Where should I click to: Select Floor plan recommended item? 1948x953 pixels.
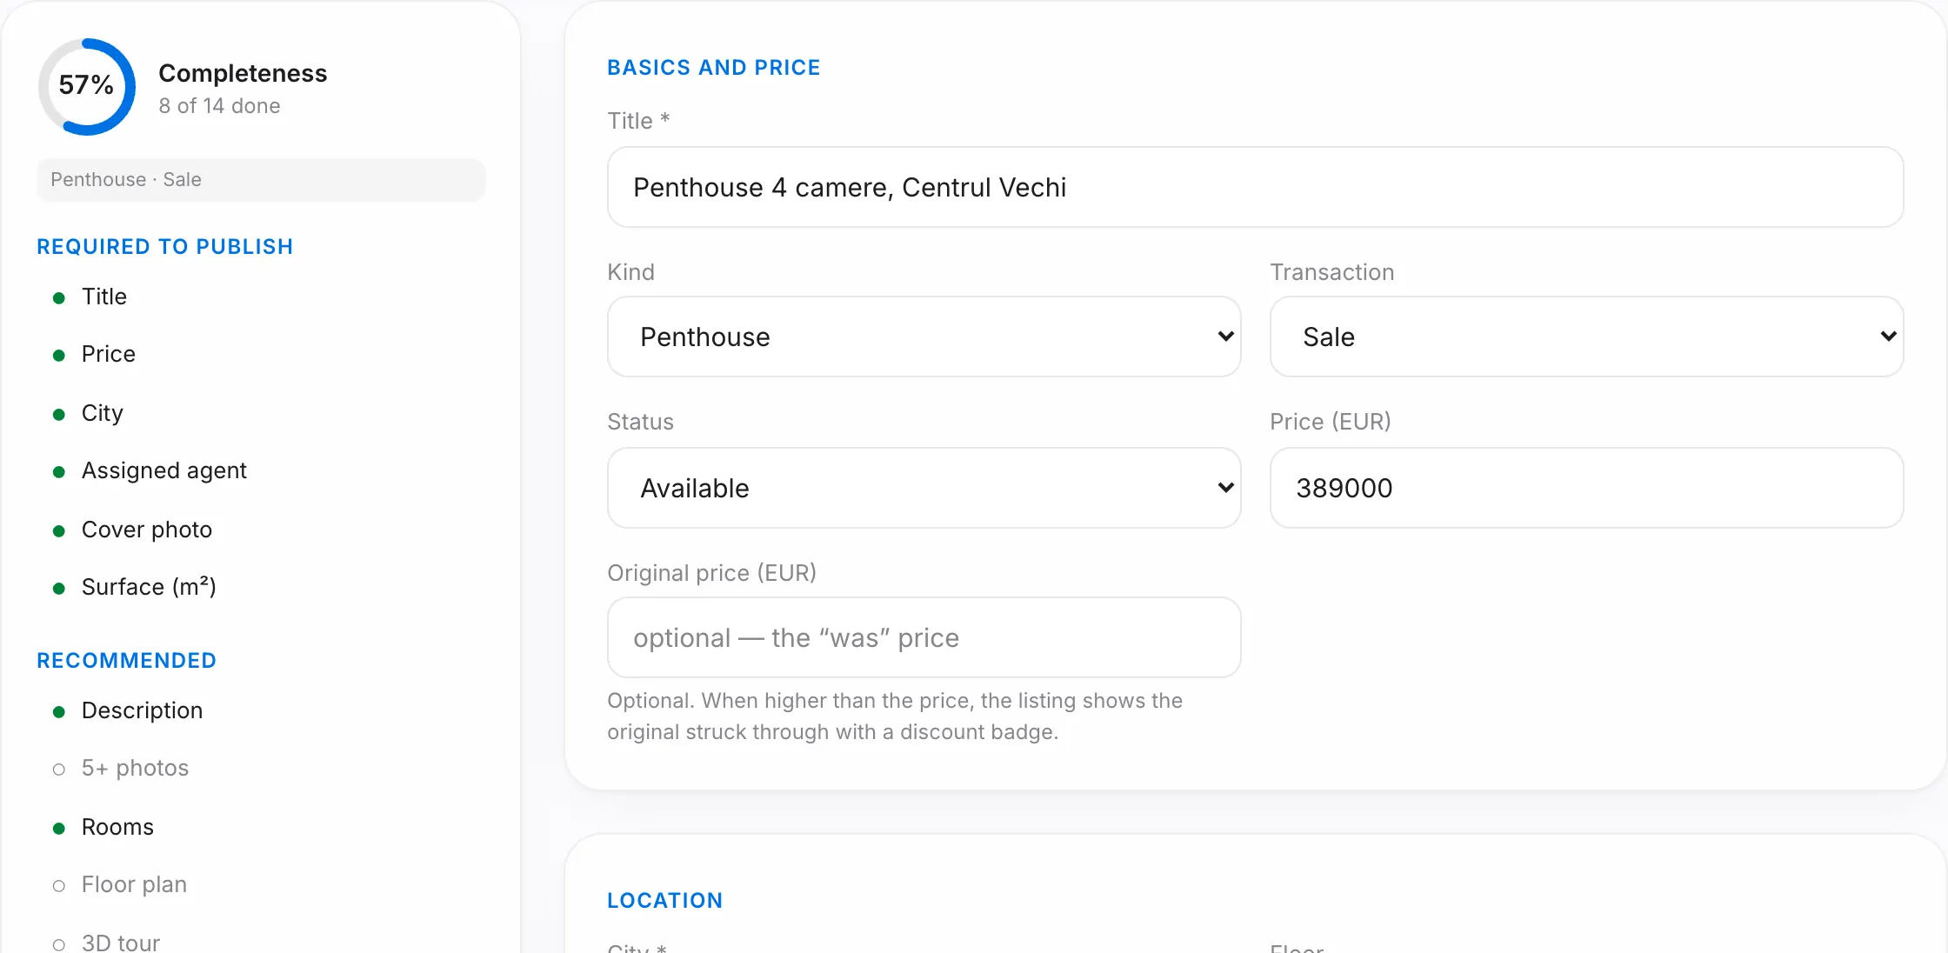(134, 884)
